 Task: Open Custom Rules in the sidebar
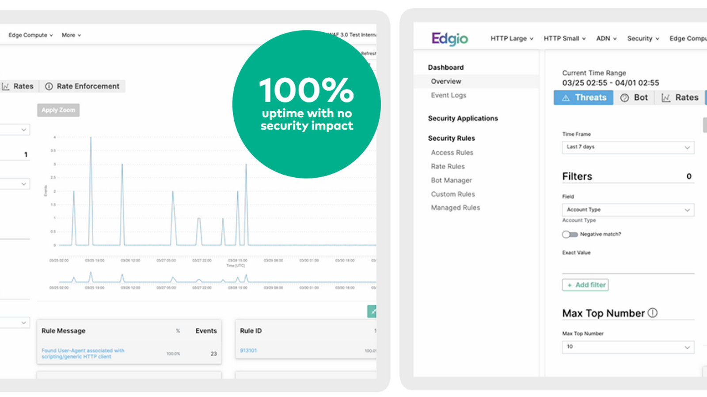coord(453,194)
